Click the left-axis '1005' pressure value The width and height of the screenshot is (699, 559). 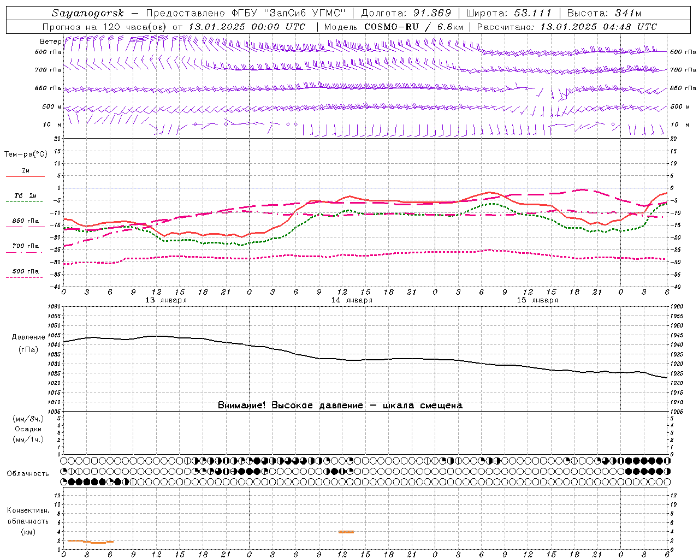(x=54, y=412)
